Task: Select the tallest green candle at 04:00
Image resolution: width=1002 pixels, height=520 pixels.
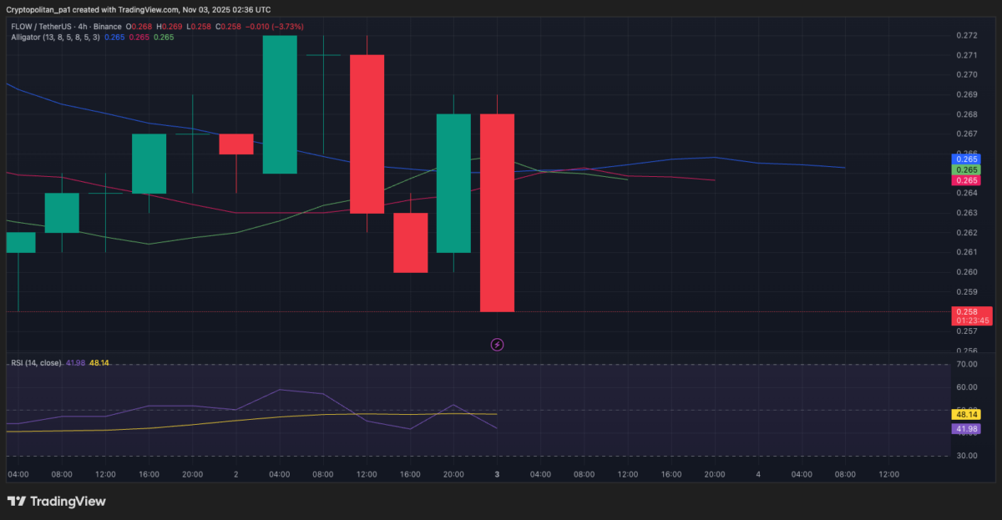Action: [x=280, y=104]
